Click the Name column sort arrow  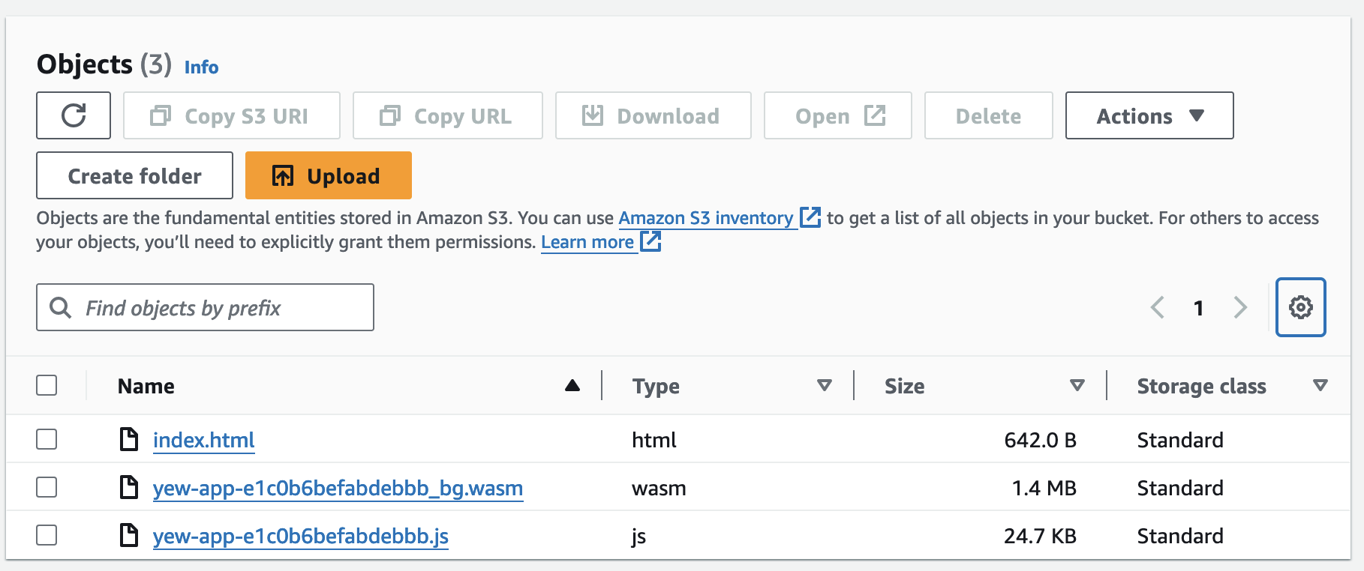tap(572, 386)
